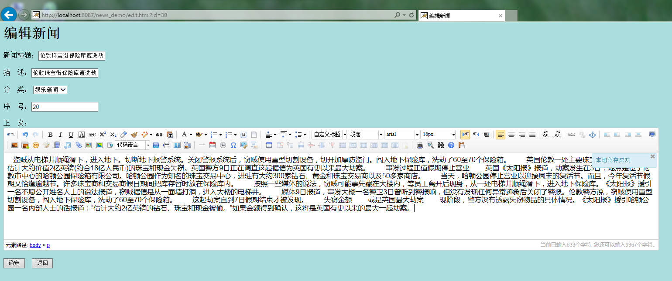
Task: Insert blockquote with quote marks icon
Action: [x=159, y=135]
